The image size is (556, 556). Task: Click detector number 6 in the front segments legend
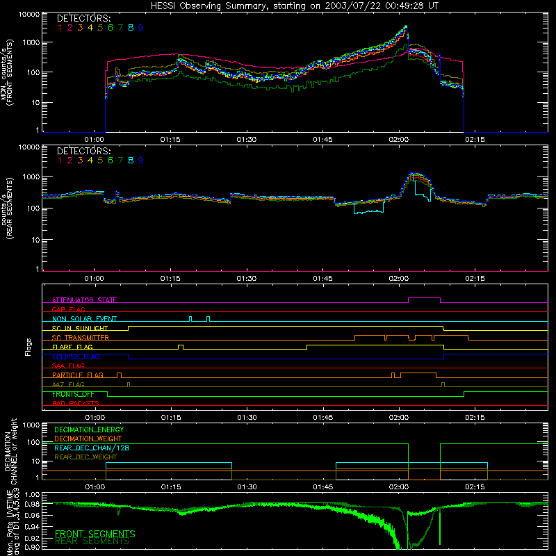(111, 27)
